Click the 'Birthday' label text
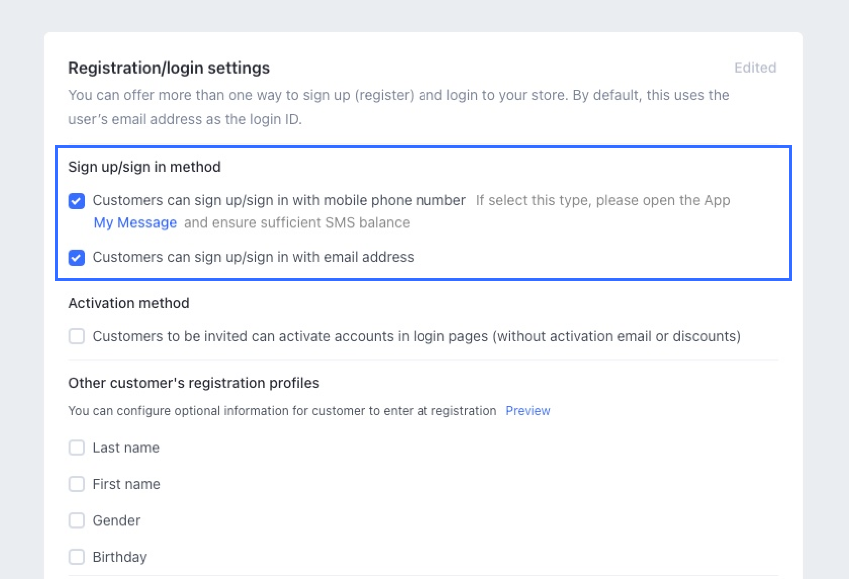 coord(120,557)
